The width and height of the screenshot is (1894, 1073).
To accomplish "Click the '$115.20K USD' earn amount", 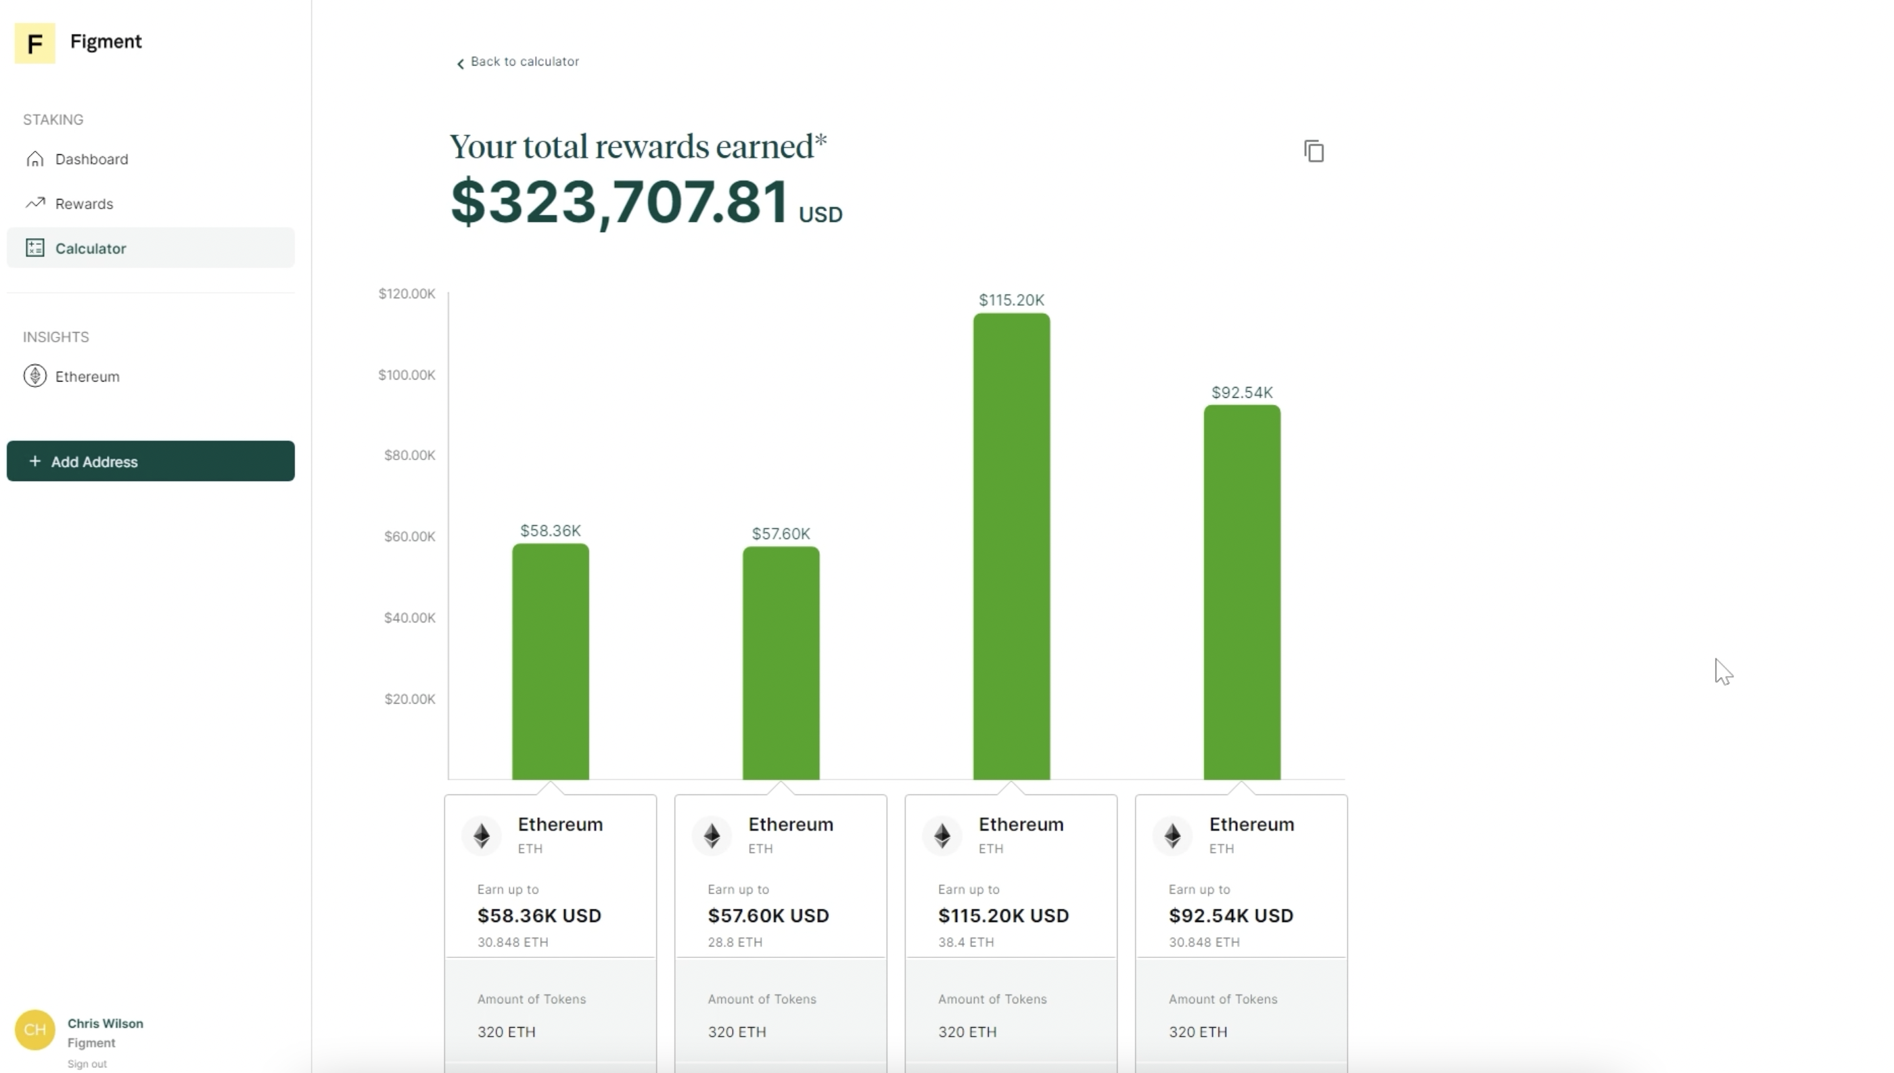I will pyautogui.click(x=1003, y=915).
